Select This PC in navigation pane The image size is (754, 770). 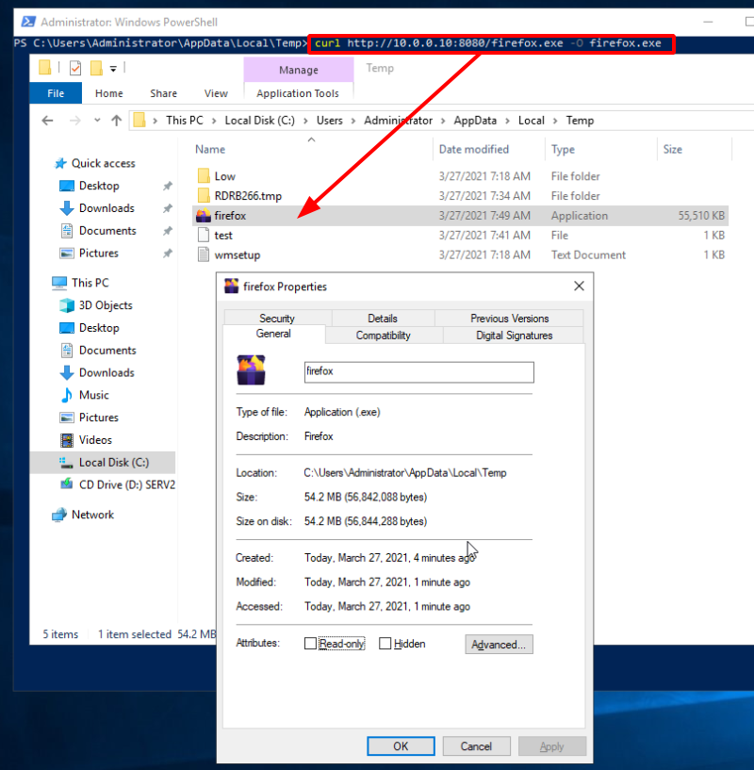[90, 283]
